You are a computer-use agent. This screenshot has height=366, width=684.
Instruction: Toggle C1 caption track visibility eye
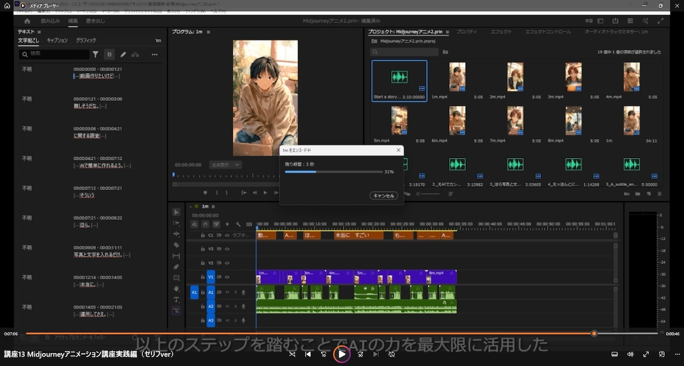[x=227, y=235]
